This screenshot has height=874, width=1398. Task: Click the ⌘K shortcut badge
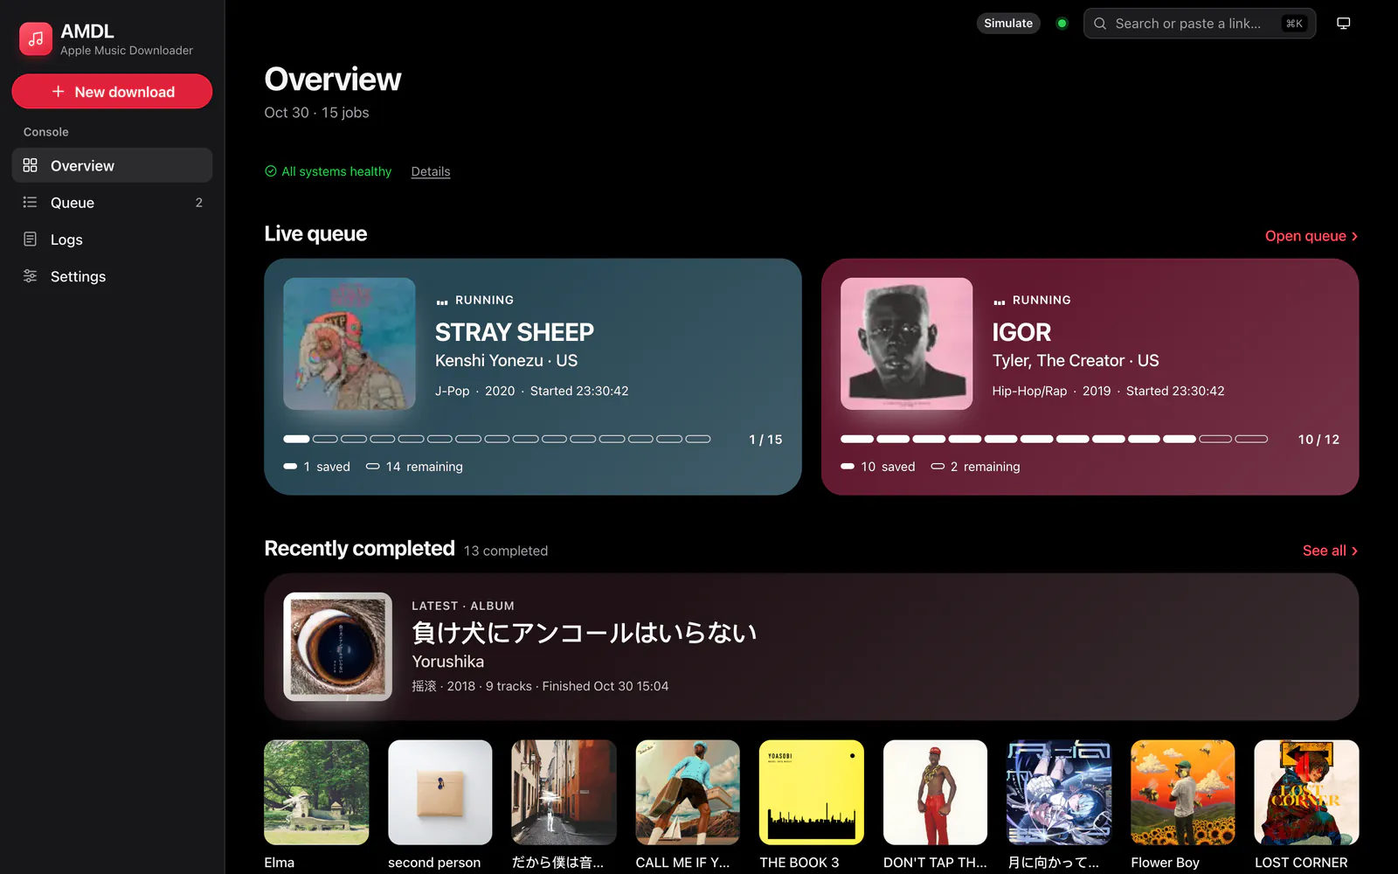(1294, 24)
